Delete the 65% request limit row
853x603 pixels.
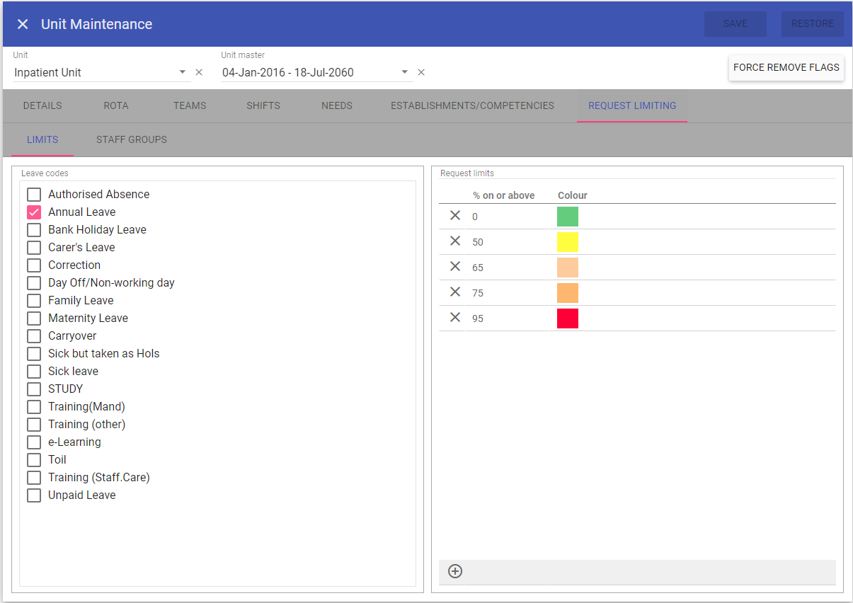455,267
